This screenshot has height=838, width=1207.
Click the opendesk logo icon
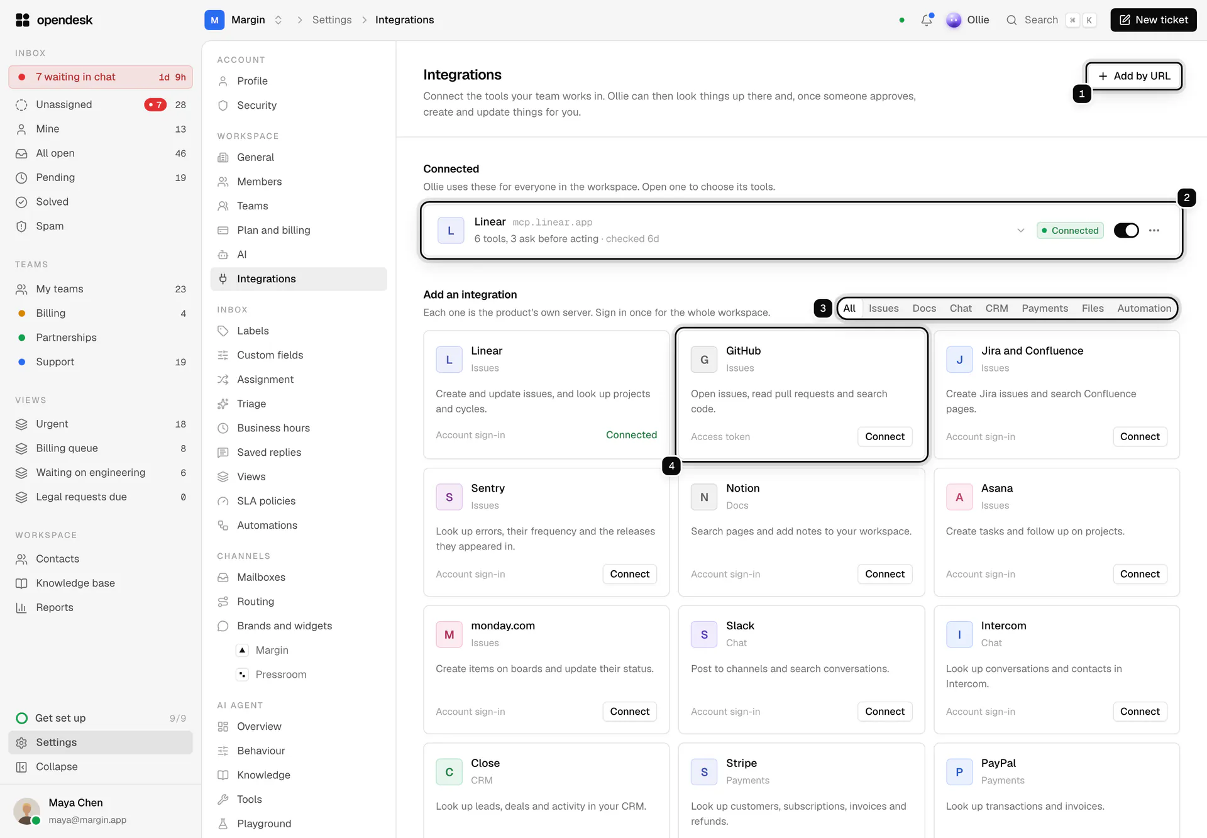coord(23,20)
